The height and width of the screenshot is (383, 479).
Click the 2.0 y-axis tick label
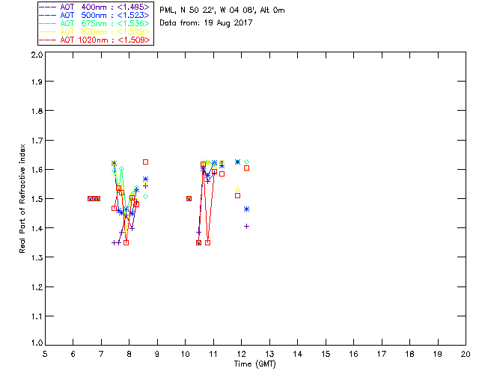tap(37, 55)
